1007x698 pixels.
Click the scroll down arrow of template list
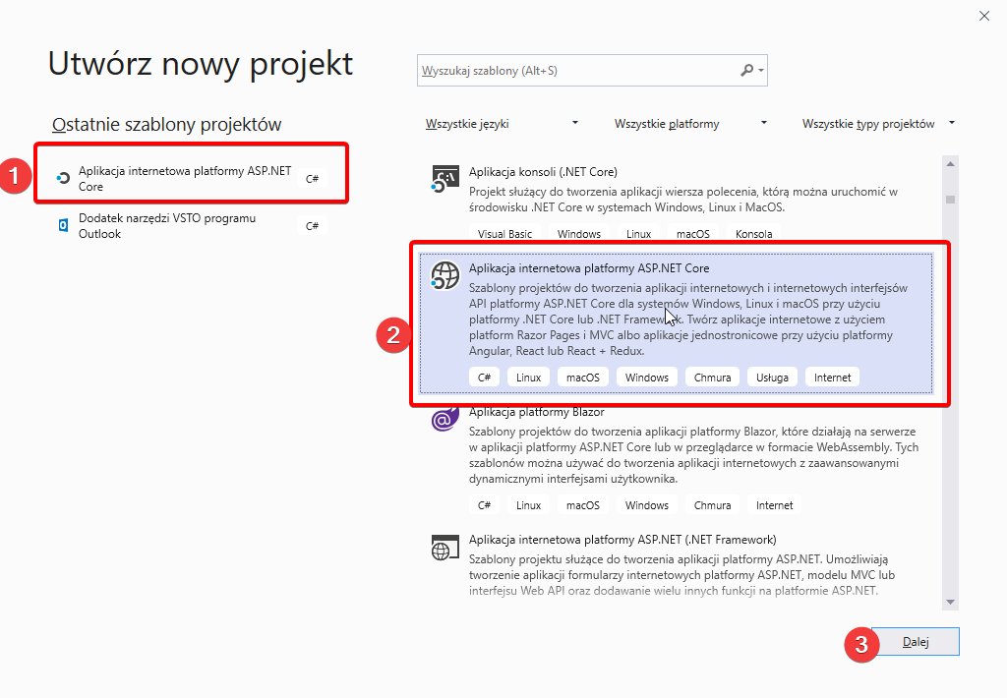(950, 602)
